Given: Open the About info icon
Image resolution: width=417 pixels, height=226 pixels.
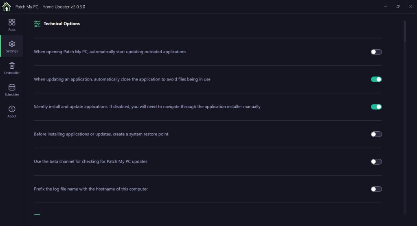Looking at the screenshot, I should (x=12, y=109).
